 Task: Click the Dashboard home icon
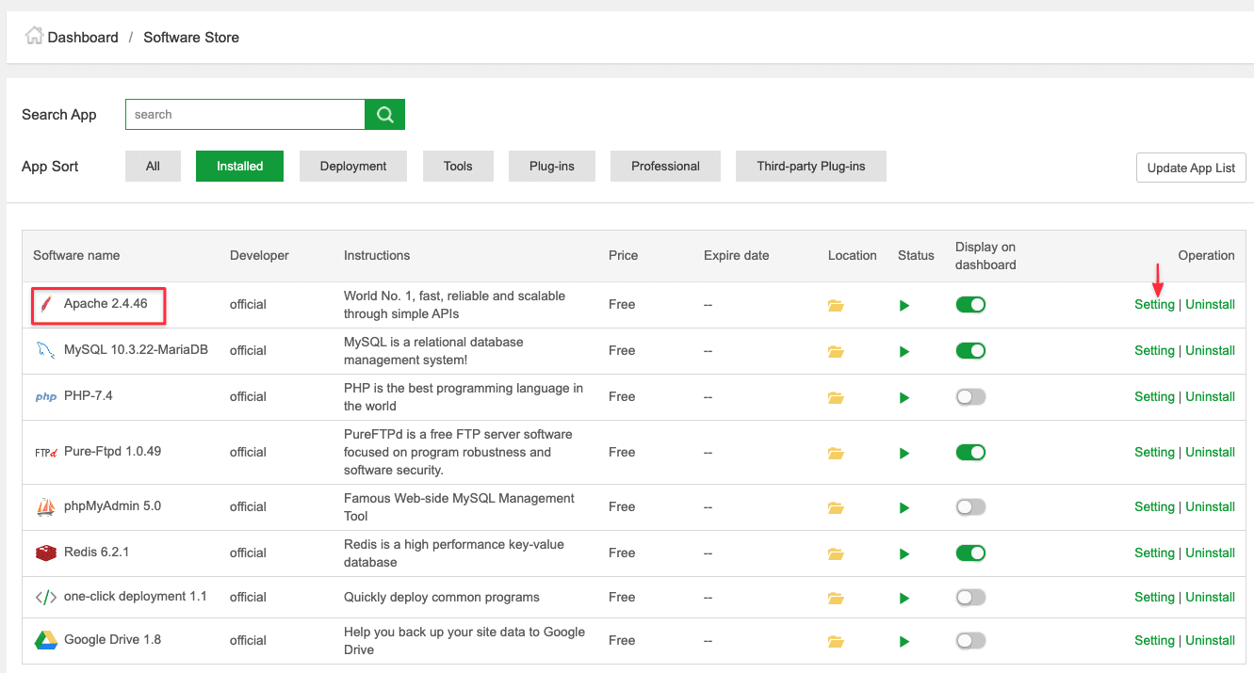[34, 37]
